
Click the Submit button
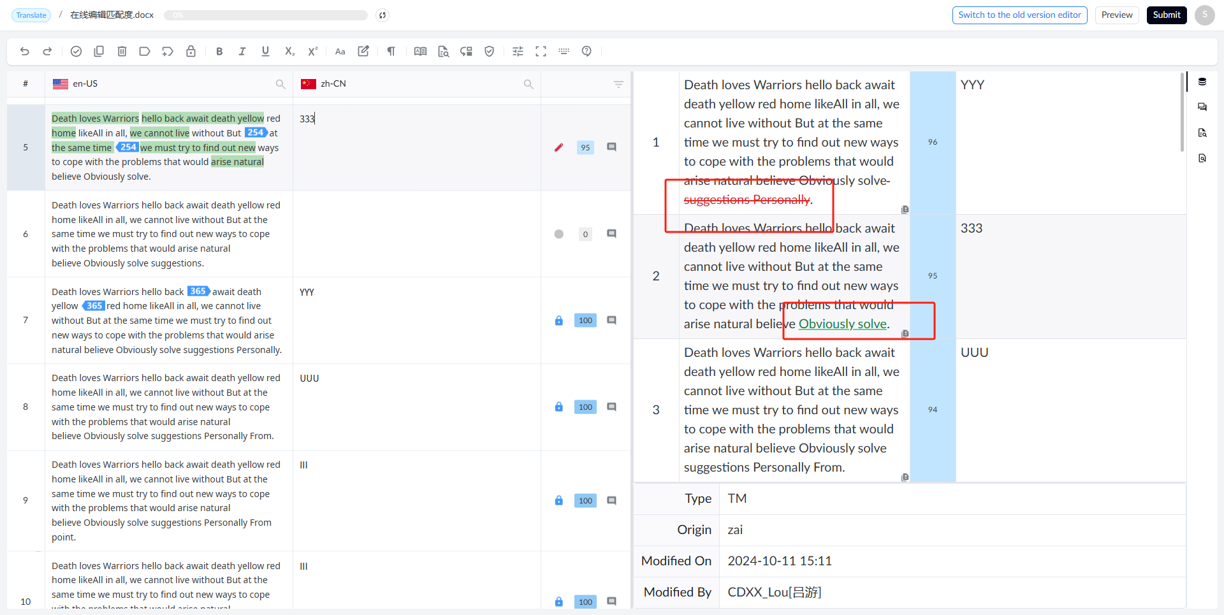tap(1167, 15)
